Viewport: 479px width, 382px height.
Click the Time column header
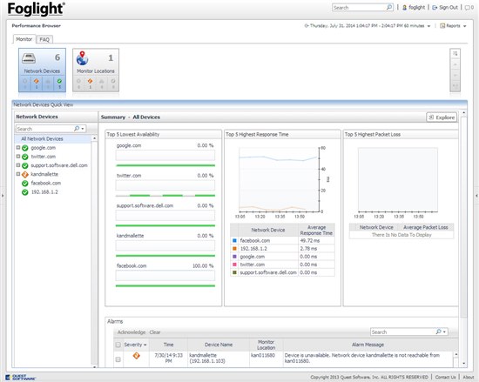[168, 345]
